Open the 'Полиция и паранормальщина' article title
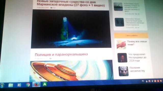163x91 pixels. tap(61, 55)
